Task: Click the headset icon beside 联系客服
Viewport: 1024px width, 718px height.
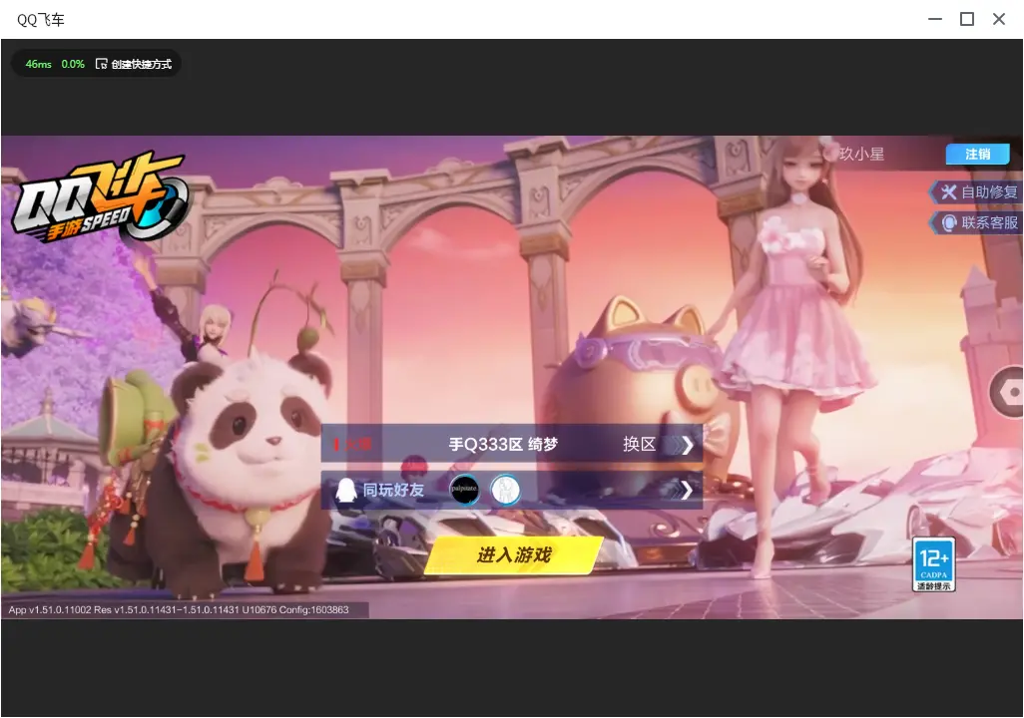Action: tap(949, 223)
